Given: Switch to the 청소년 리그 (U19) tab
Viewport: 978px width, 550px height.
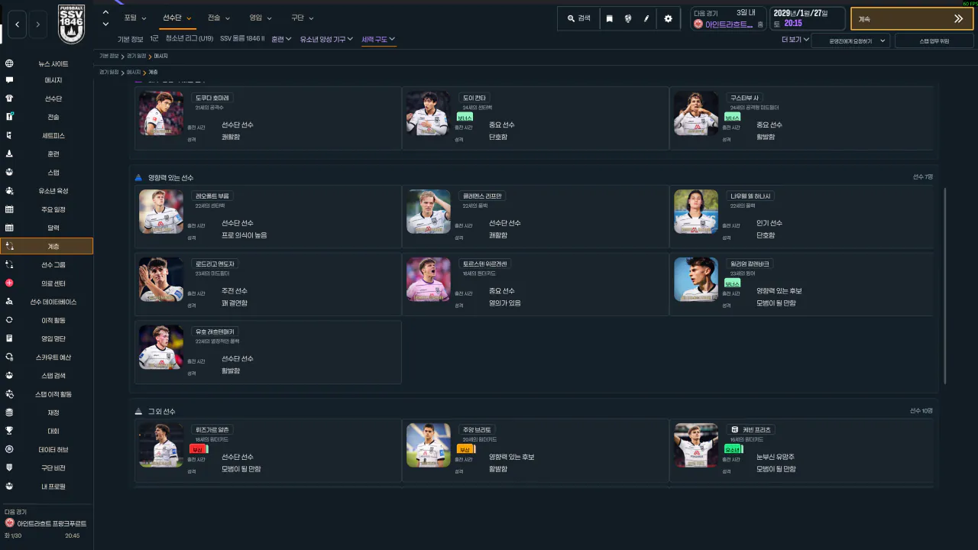Looking at the screenshot, I should 189,39.
